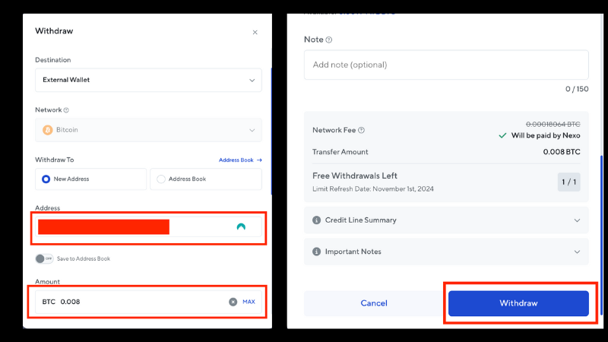
Task: Clear the amount with the X icon
Action: pyautogui.click(x=233, y=302)
